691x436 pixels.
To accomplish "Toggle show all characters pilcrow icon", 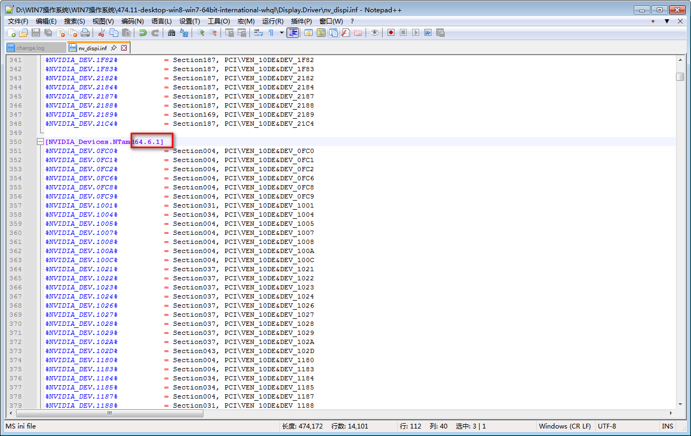I will [x=271, y=33].
